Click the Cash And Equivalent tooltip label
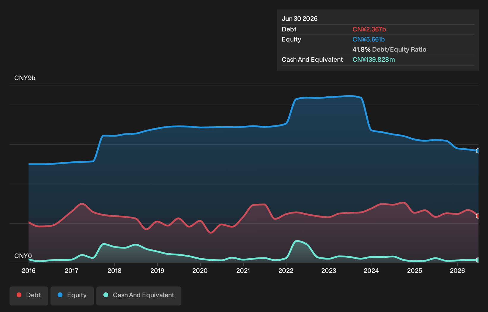The height and width of the screenshot is (312, 488). [312, 60]
